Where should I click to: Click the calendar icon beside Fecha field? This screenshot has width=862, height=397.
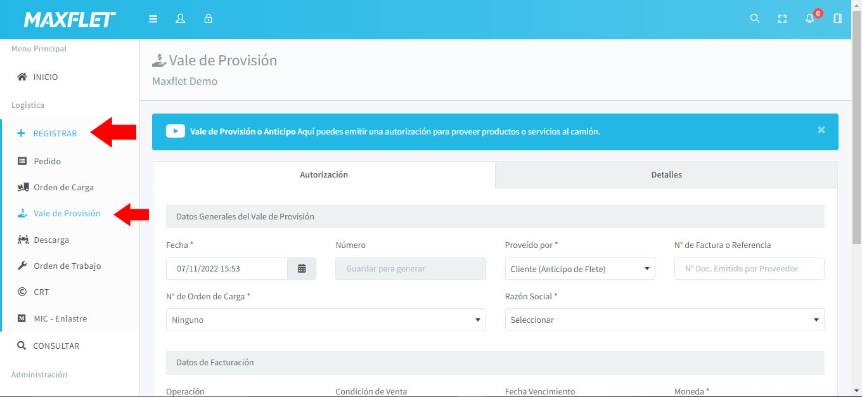(302, 269)
